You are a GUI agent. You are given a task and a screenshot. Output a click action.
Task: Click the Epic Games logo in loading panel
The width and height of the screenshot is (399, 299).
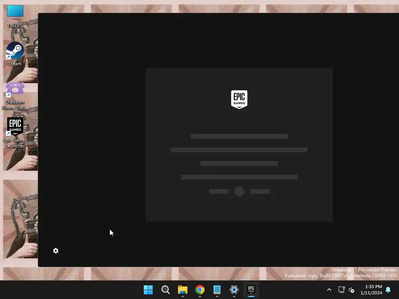tap(239, 99)
